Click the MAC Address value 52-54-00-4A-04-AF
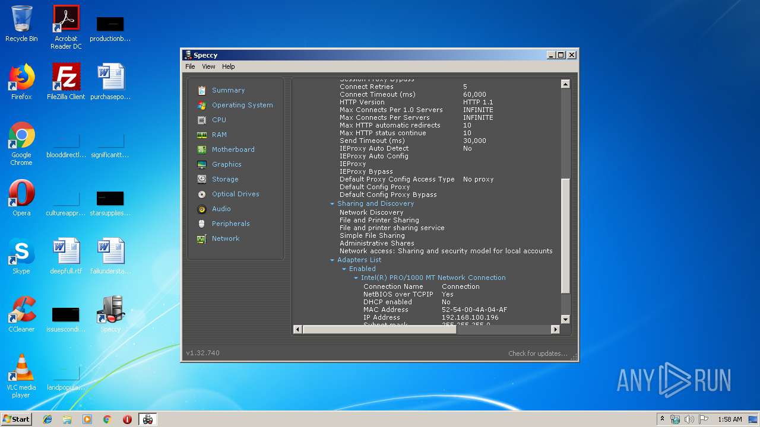The image size is (760, 427). [x=474, y=310]
